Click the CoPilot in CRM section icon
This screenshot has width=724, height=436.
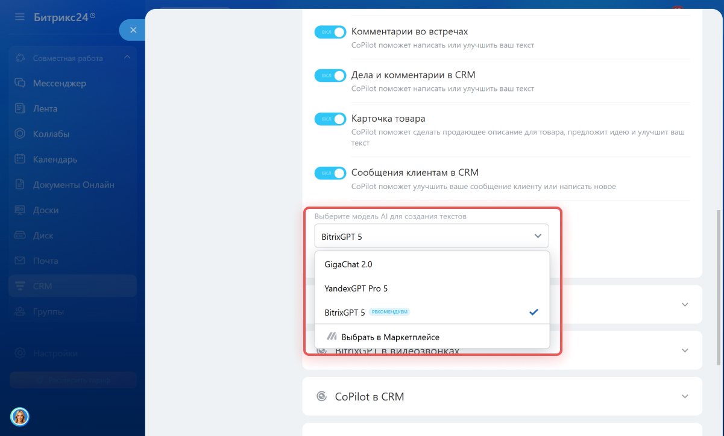323,396
